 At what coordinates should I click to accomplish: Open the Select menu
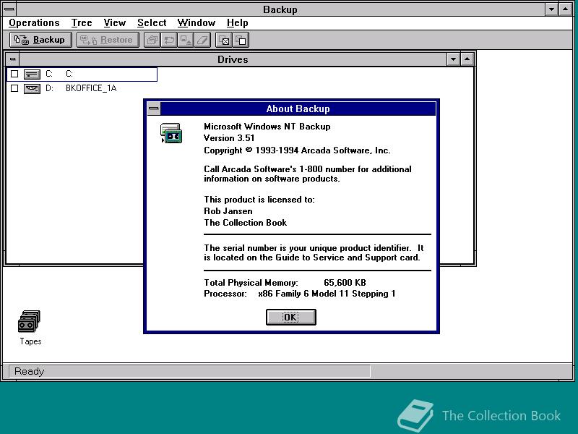pos(152,23)
